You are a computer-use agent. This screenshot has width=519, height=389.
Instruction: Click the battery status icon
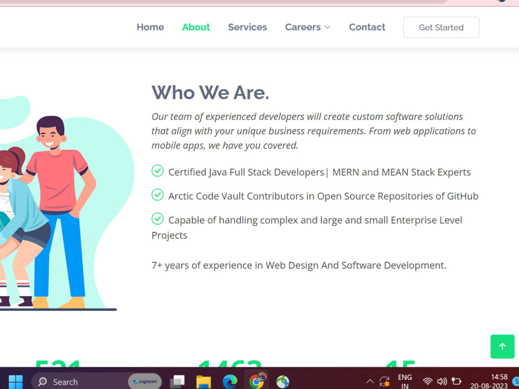pyautogui.click(x=456, y=381)
